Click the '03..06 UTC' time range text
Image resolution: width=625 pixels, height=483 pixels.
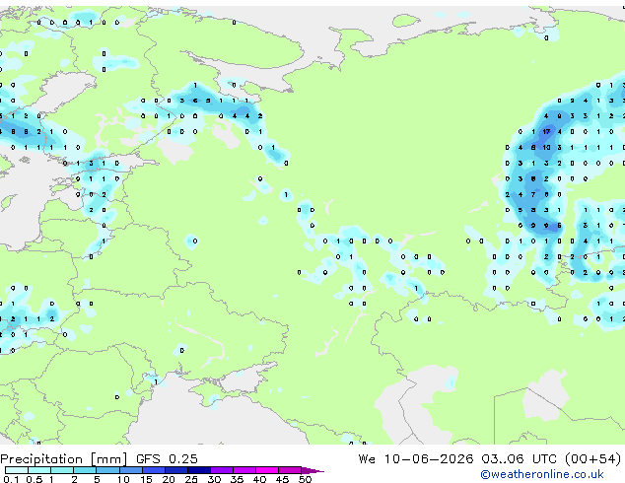tap(519, 459)
